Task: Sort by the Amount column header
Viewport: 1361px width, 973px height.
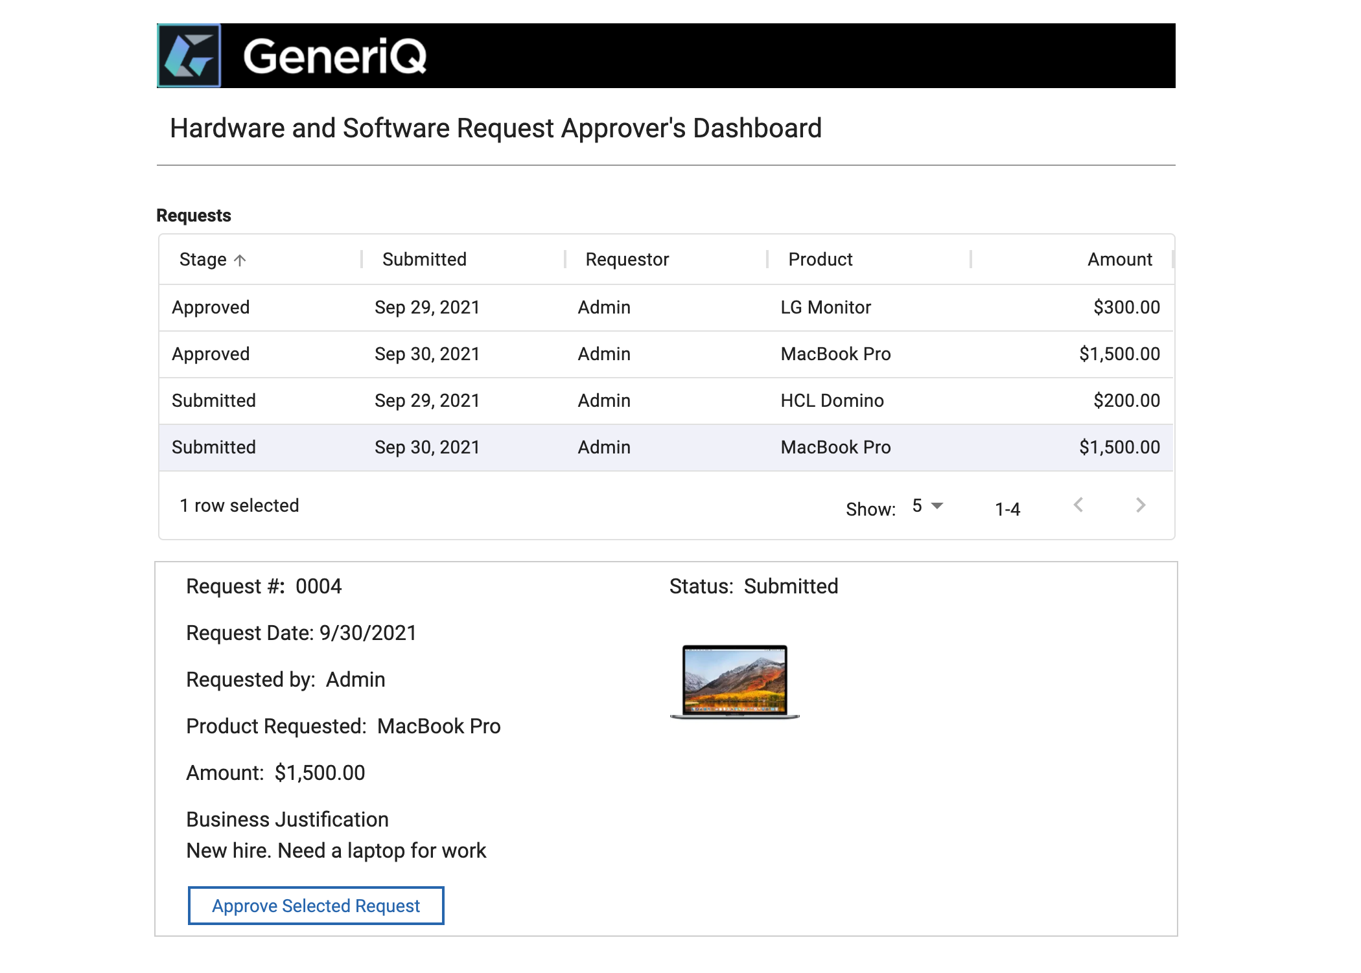Action: pyautogui.click(x=1120, y=260)
